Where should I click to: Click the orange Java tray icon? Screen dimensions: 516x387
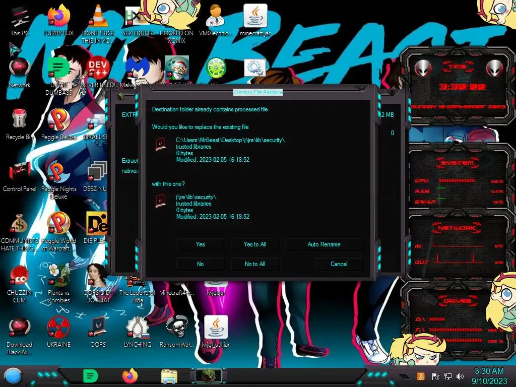tap(421, 376)
